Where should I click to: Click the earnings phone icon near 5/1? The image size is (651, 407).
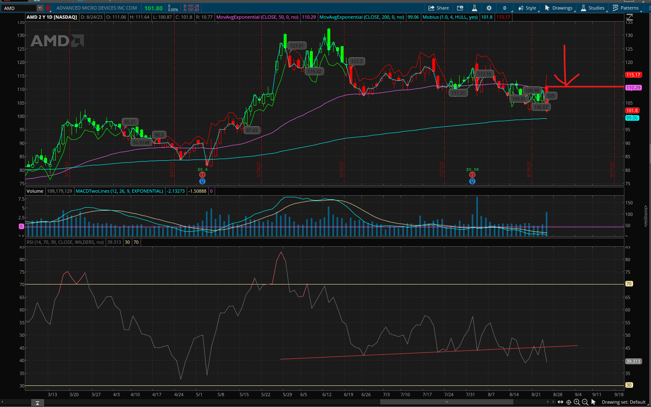coord(202,175)
